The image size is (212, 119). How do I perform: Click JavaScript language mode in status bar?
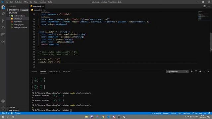(x=187, y=113)
